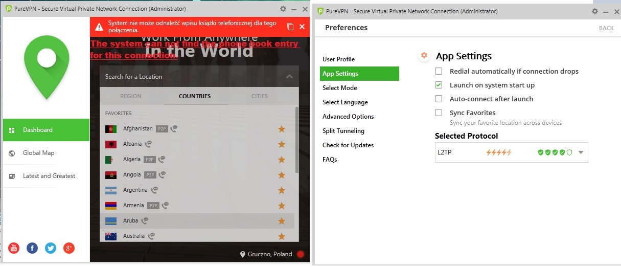
Task: Click the VoIP phone icon next to Aruba
Action: tap(145, 221)
